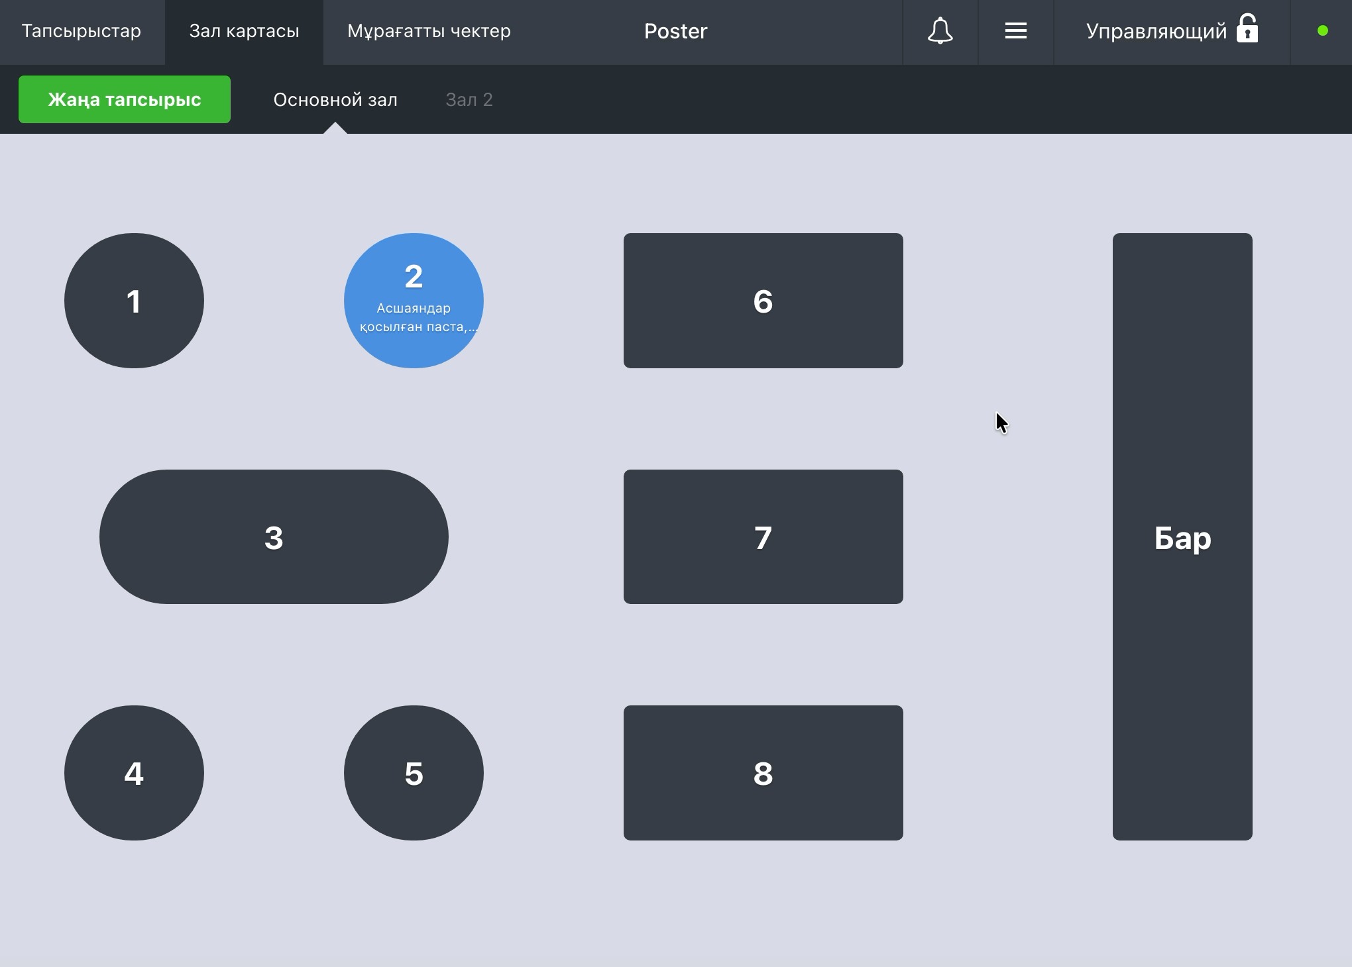Viewport: 1352px width, 967px height.
Task: Select round table 1
Action: 134,301
